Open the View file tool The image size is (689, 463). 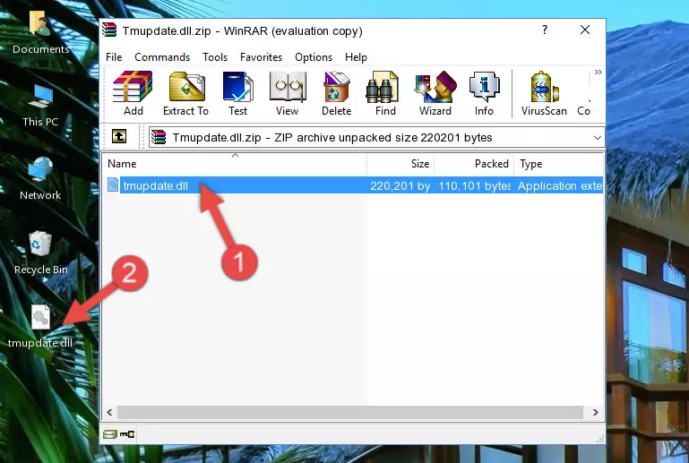287,93
